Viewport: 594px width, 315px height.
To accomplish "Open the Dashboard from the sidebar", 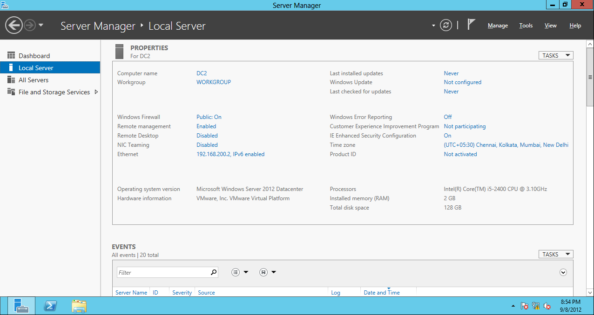I will [33, 56].
